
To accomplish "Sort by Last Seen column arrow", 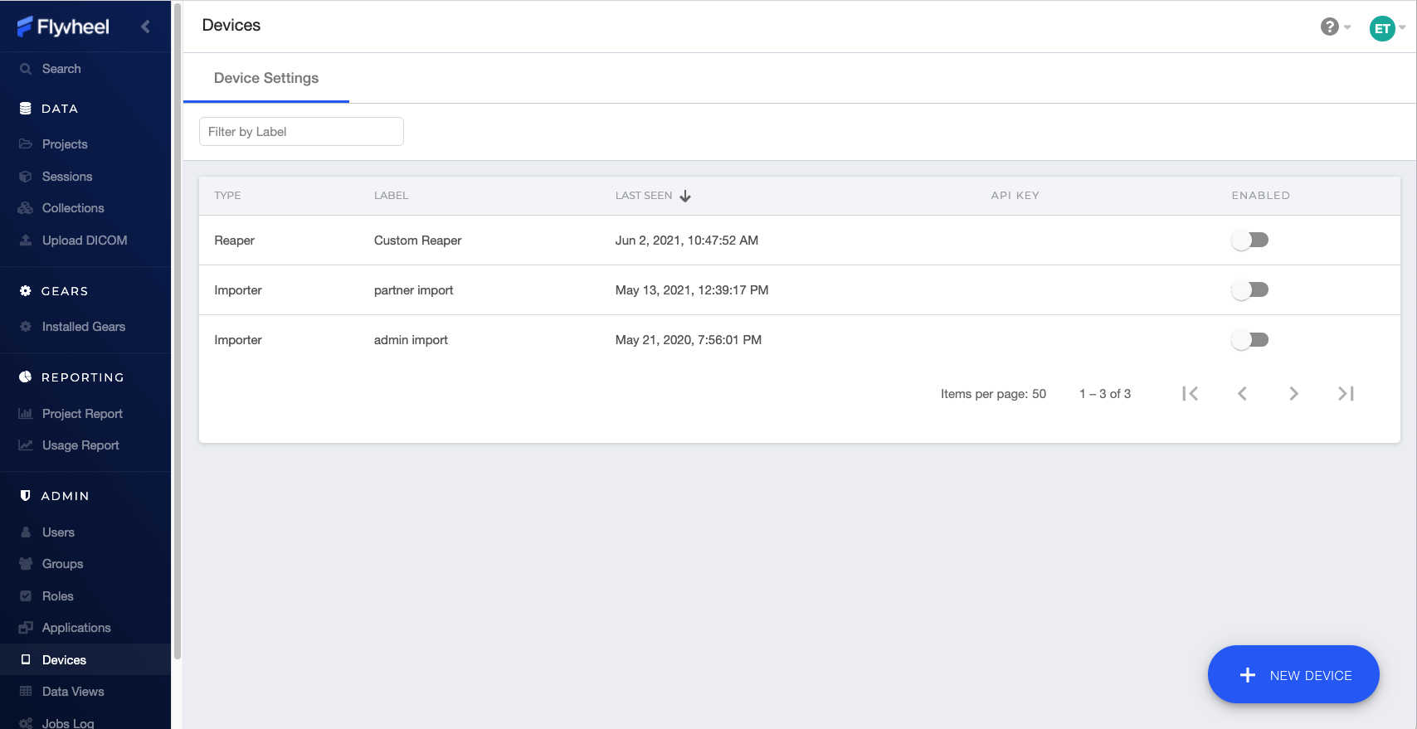I will click(685, 197).
